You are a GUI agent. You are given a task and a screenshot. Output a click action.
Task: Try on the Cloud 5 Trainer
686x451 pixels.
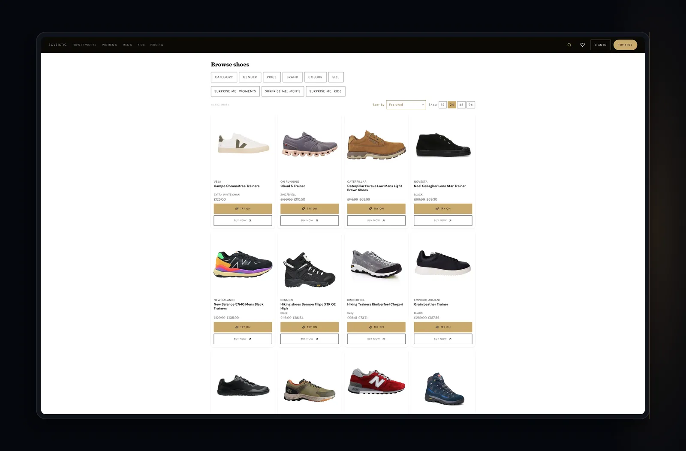coord(310,209)
